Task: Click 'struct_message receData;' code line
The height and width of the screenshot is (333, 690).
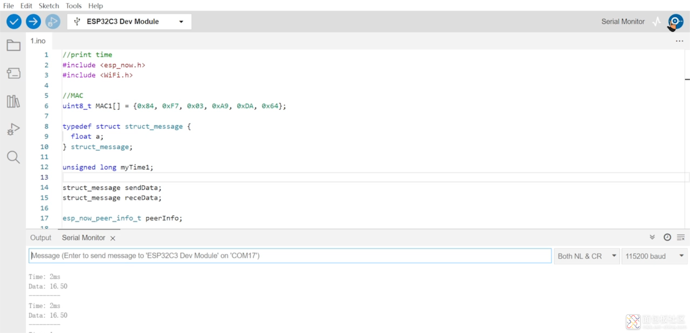Action: 112,198
